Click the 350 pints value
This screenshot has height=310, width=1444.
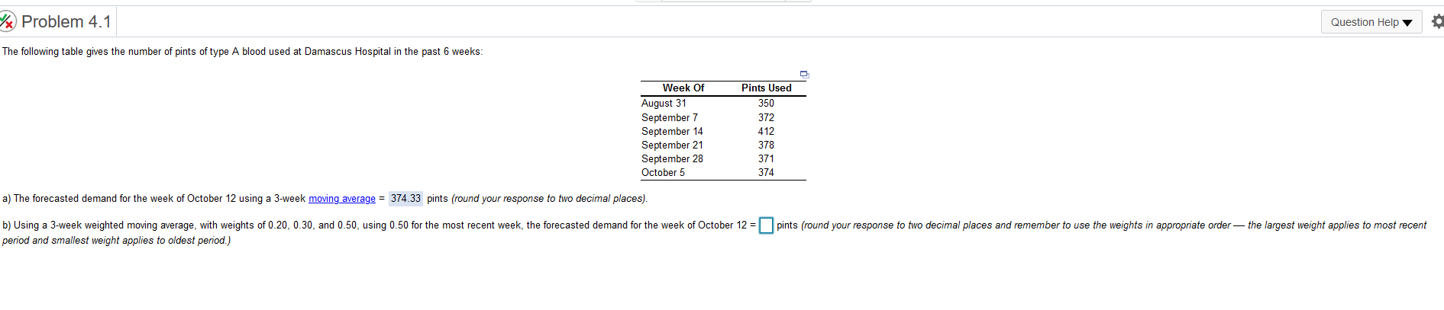tap(766, 104)
